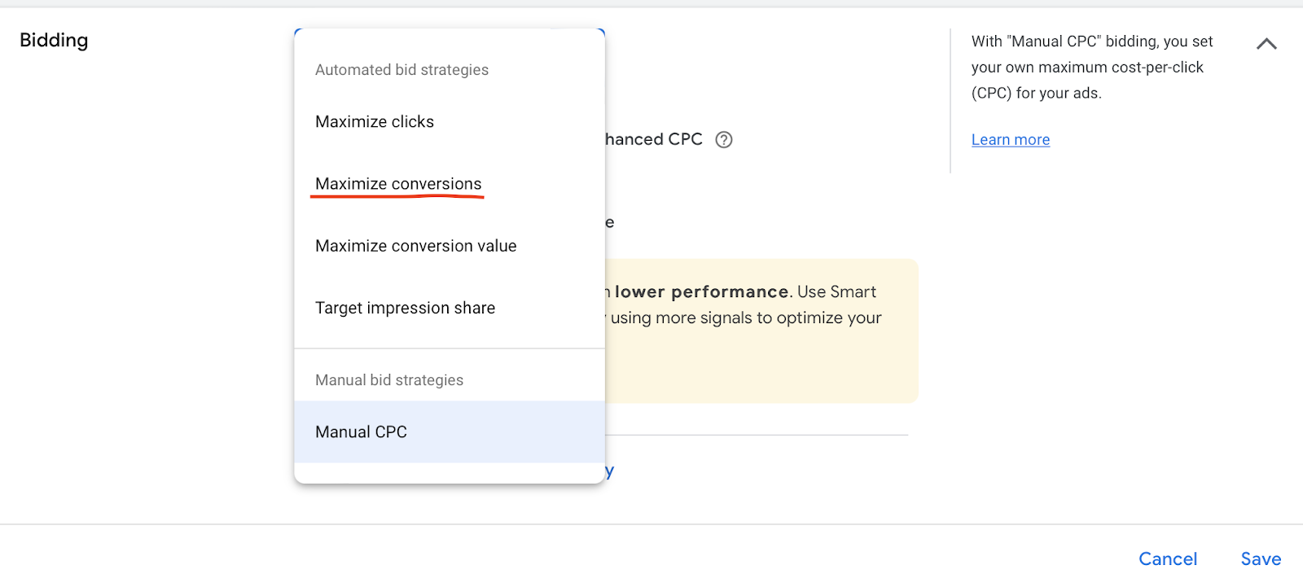Click the Bidding section heading

pos(54,41)
